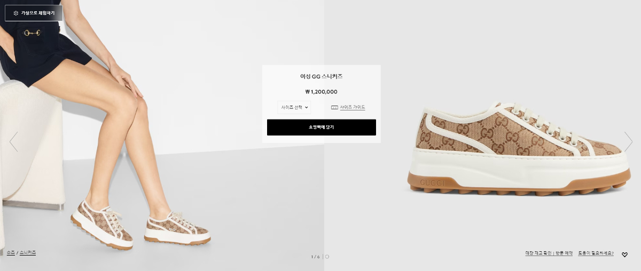Launch 가상으로 체험하기 virtual try-on button
Image resolution: width=641 pixels, height=271 pixels.
[34, 13]
